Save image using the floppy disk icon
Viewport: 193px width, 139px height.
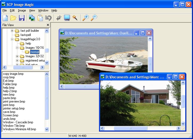coord(22,18)
